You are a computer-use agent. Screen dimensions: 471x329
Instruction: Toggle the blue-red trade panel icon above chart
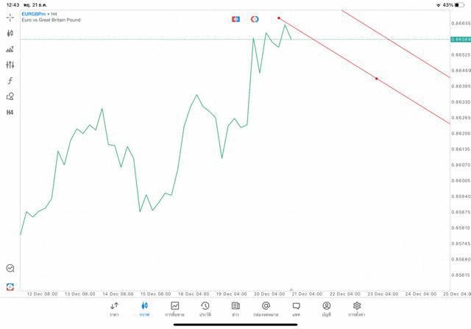pos(235,18)
